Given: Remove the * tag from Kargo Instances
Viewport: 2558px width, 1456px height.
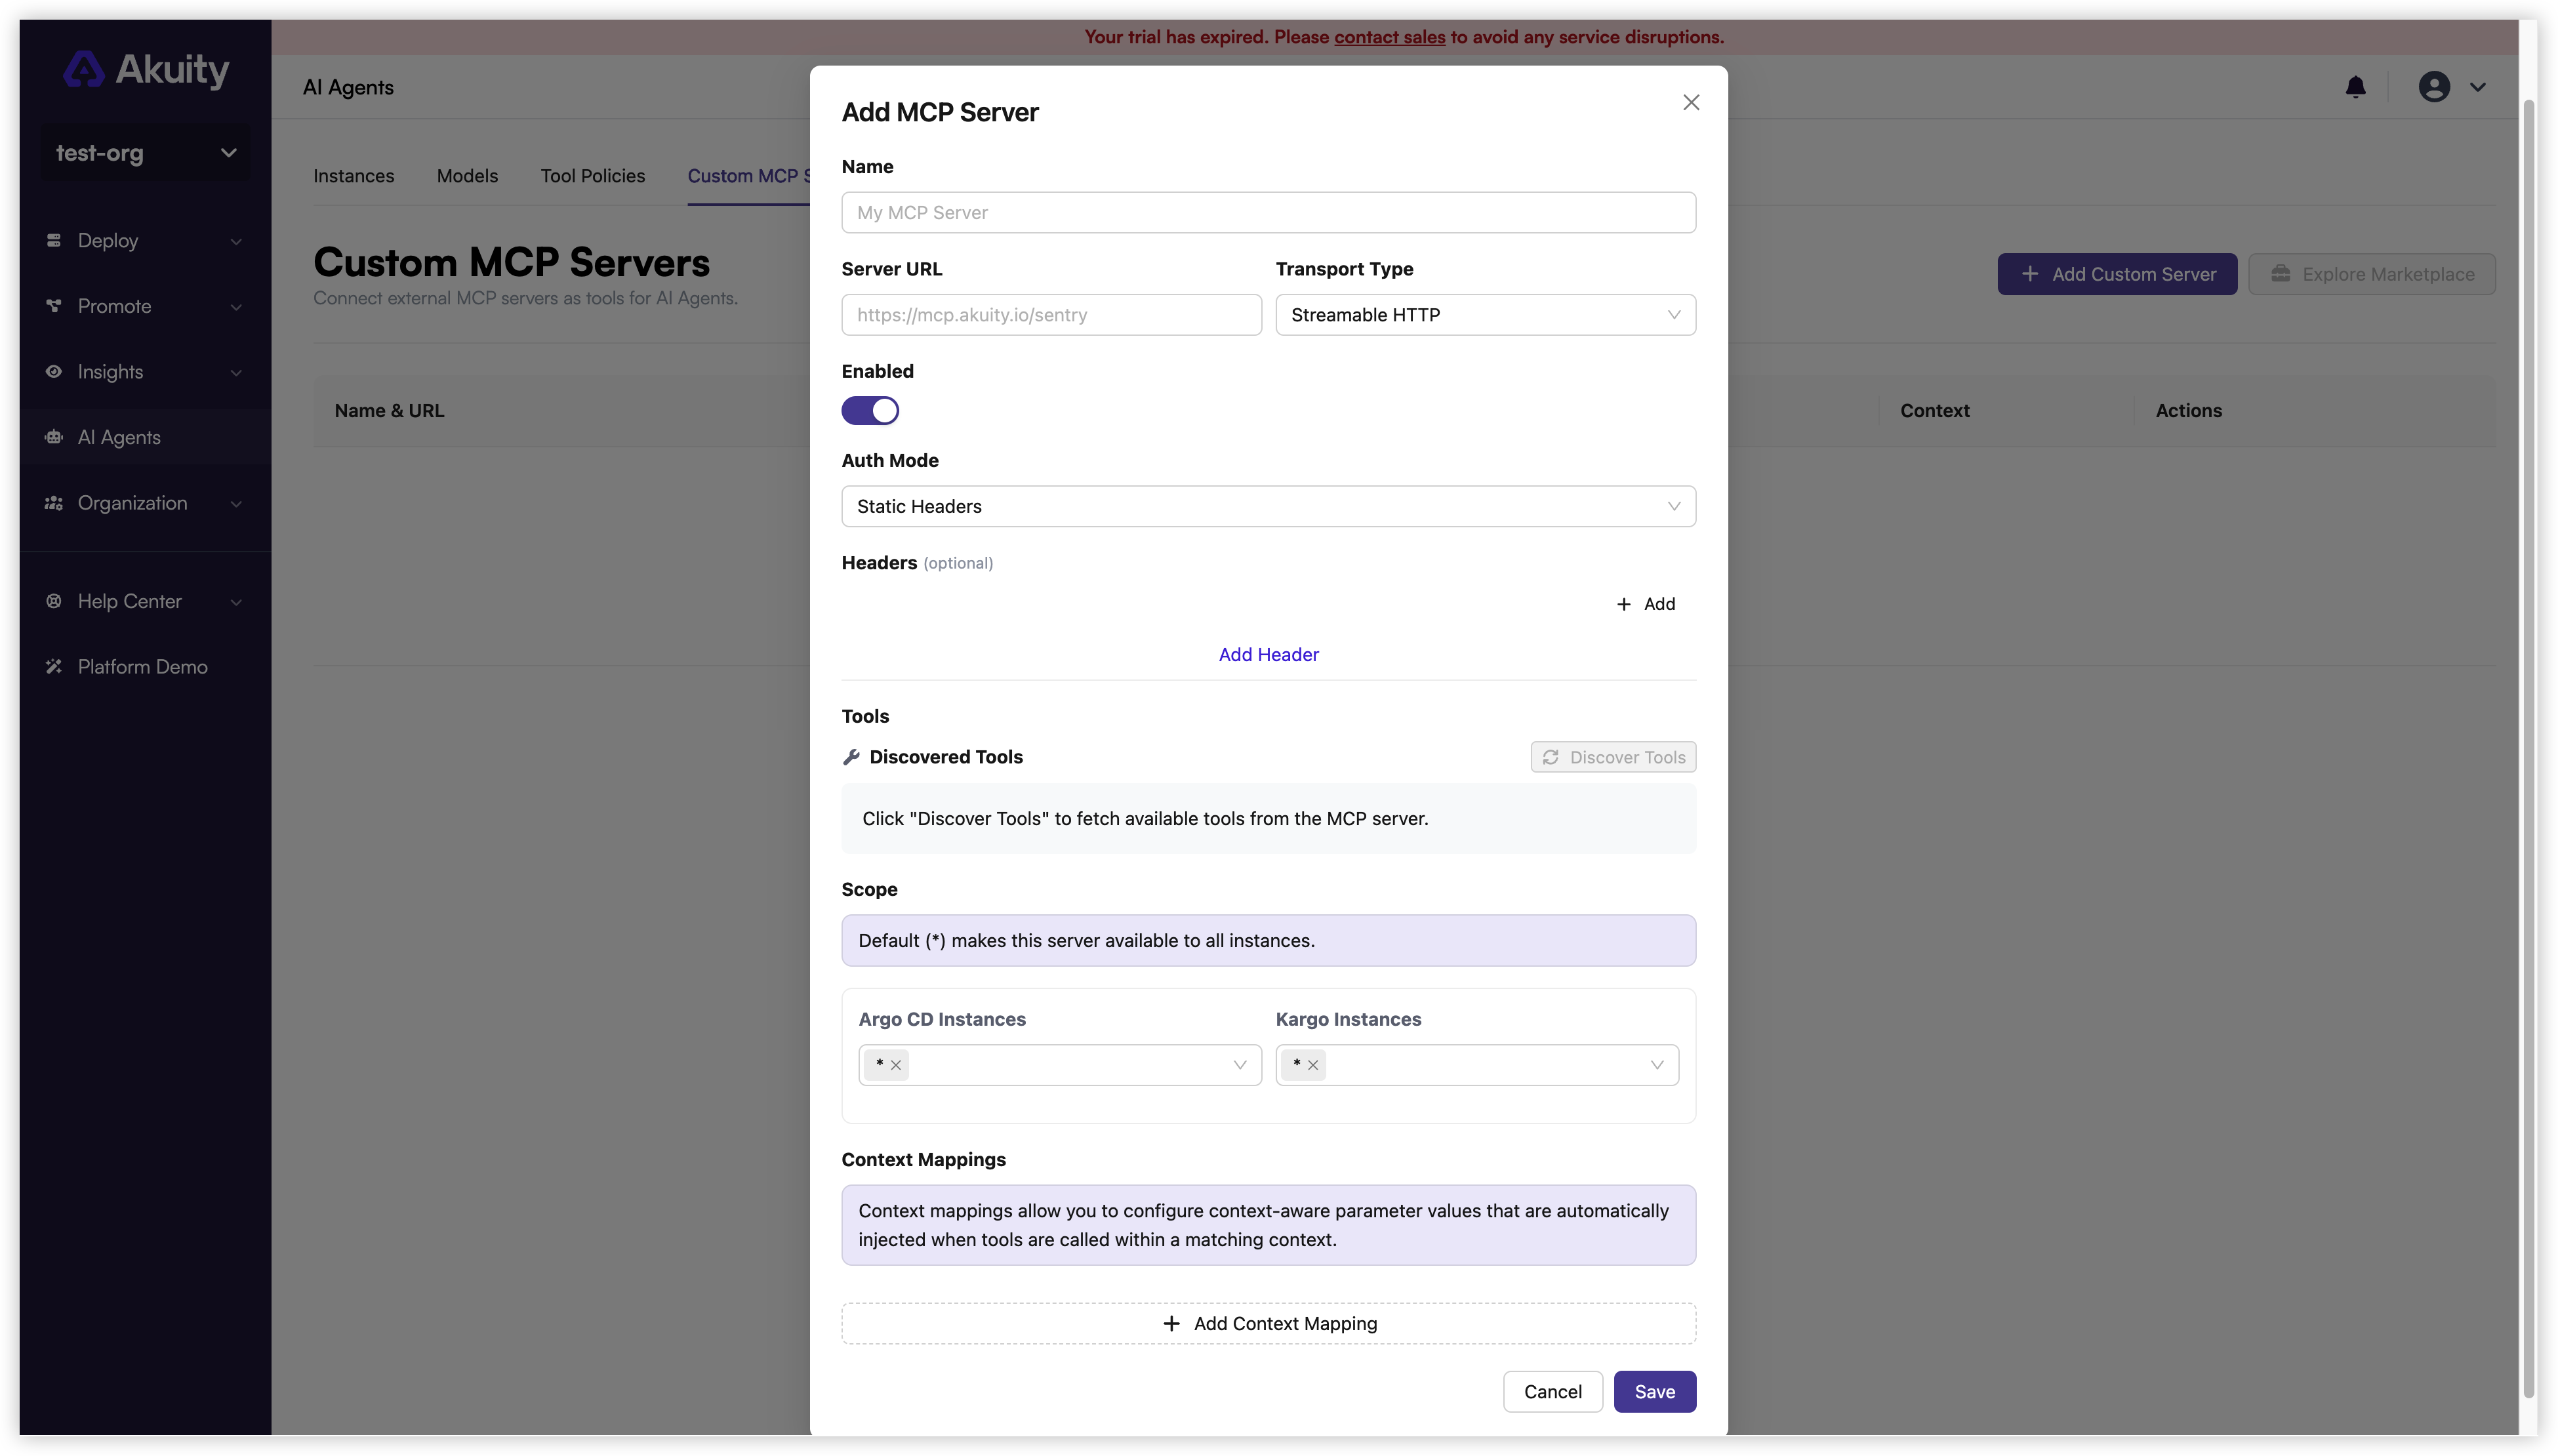Looking at the screenshot, I should (x=1313, y=1065).
